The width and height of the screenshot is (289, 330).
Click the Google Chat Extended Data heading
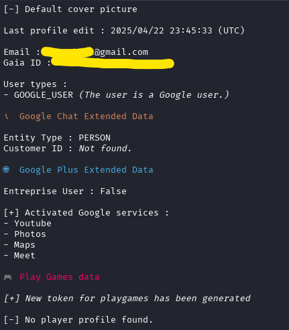[x=86, y=116]
